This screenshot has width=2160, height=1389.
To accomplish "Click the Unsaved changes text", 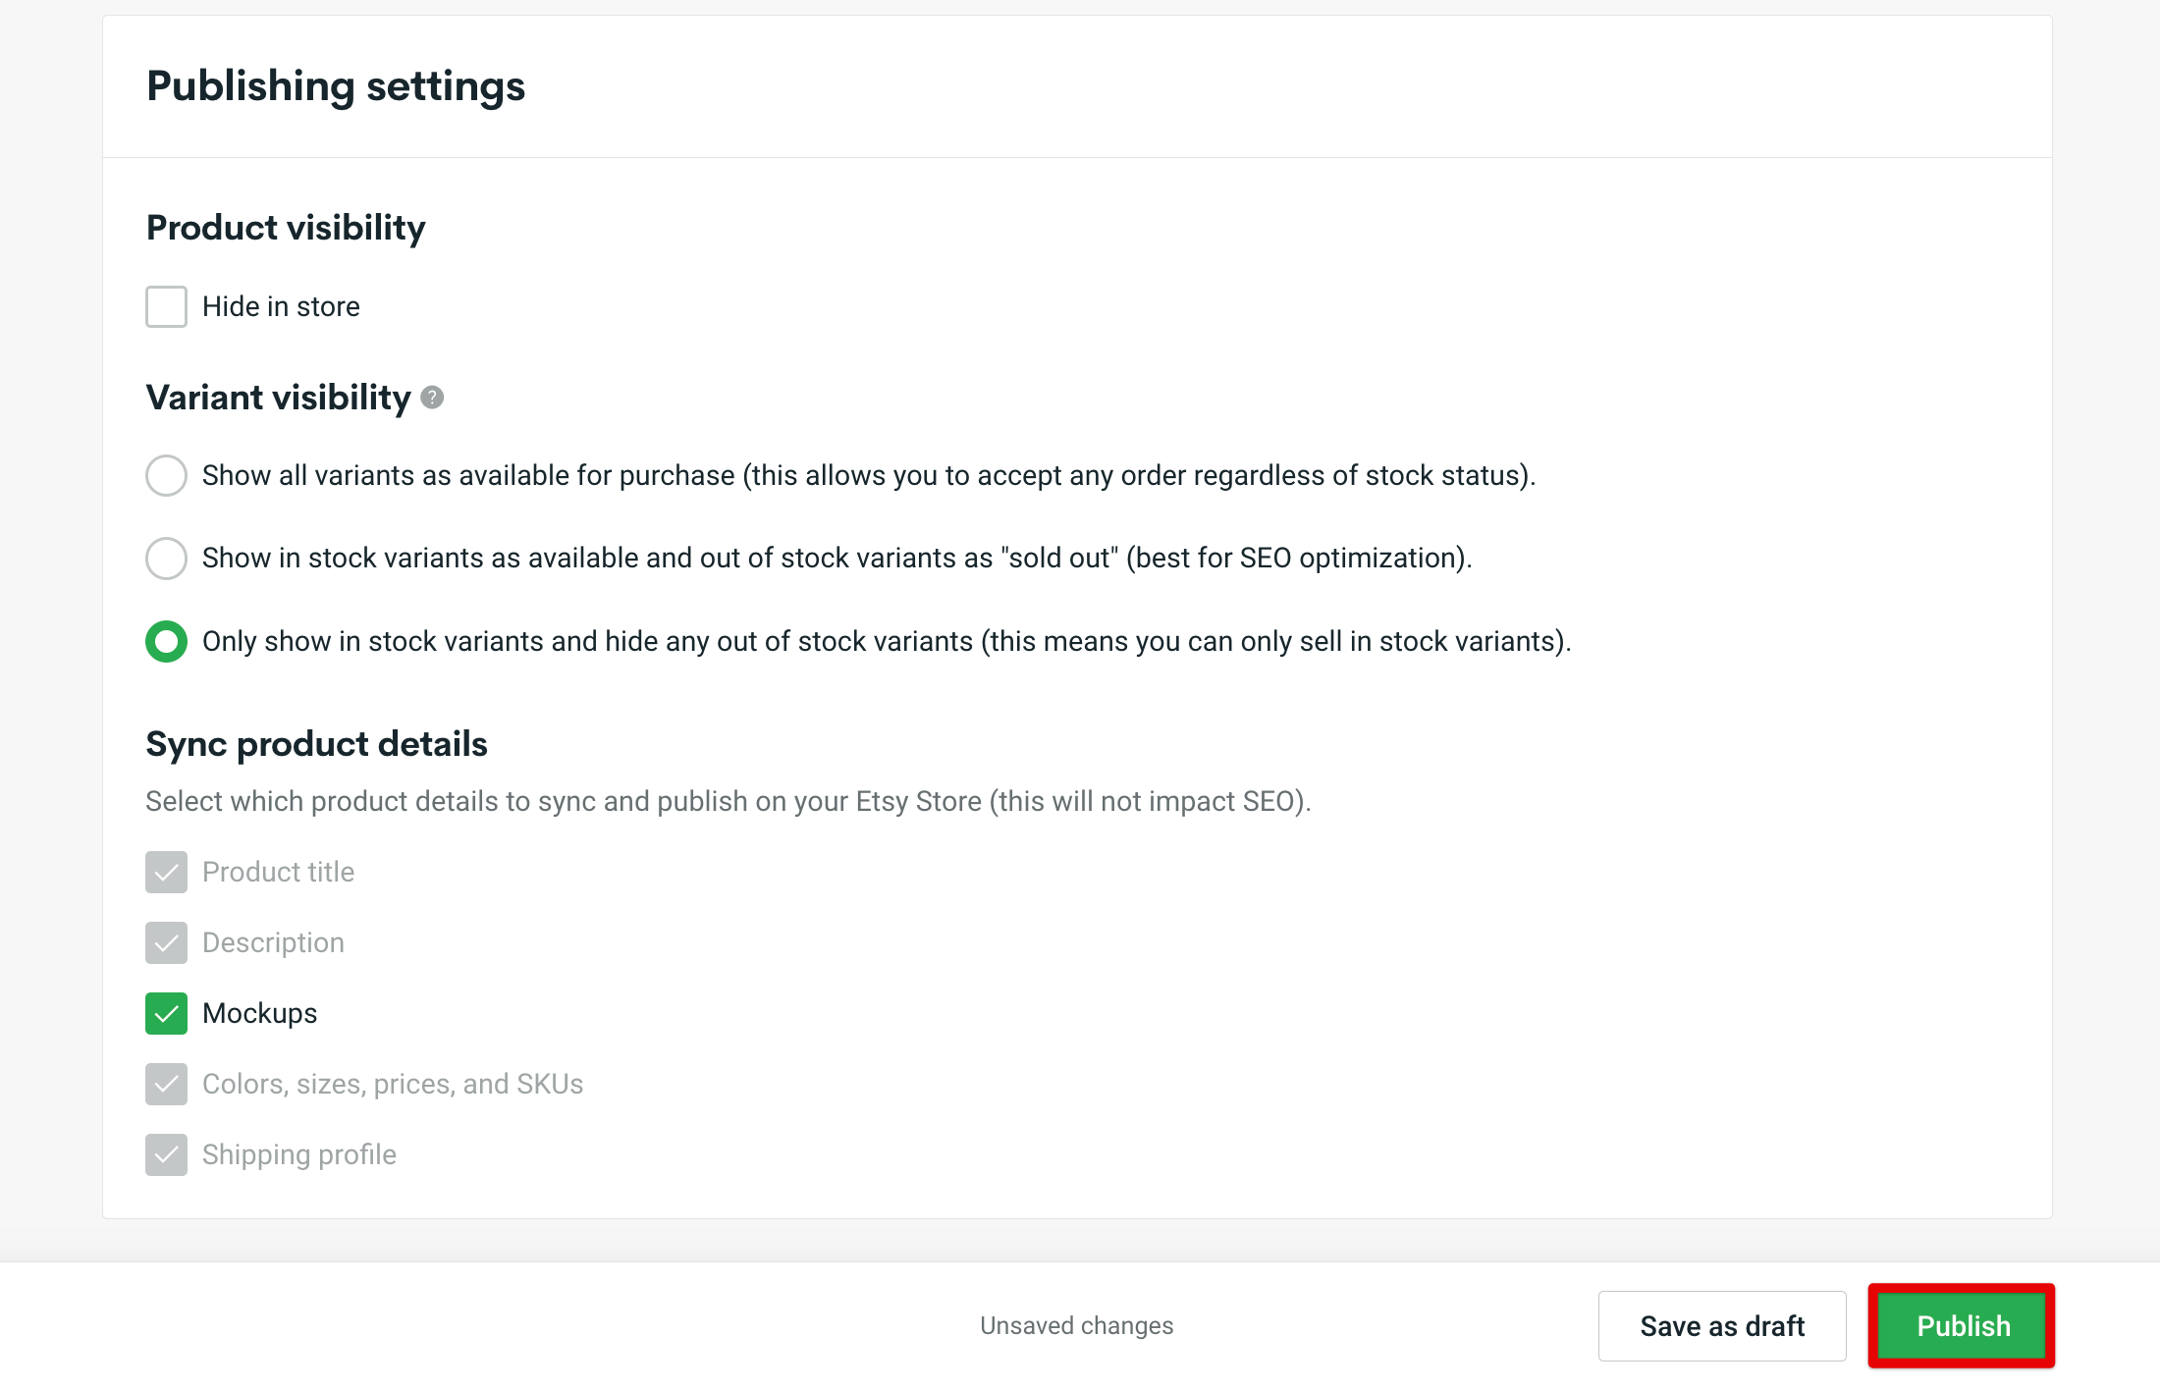I will (1076, 1325).
